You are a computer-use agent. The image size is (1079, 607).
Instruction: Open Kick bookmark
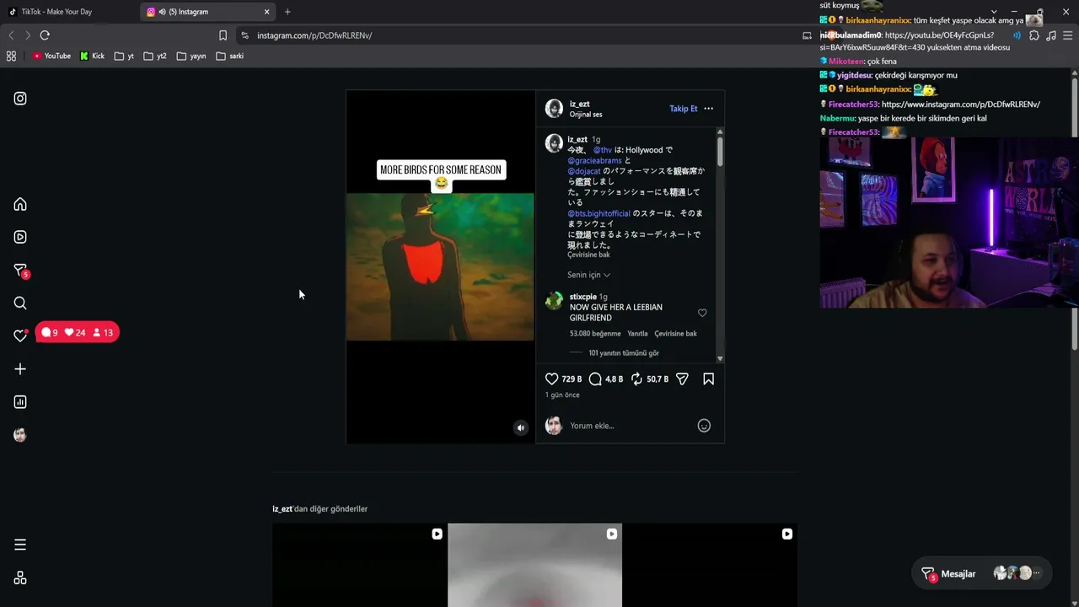[x=93, y=56]
